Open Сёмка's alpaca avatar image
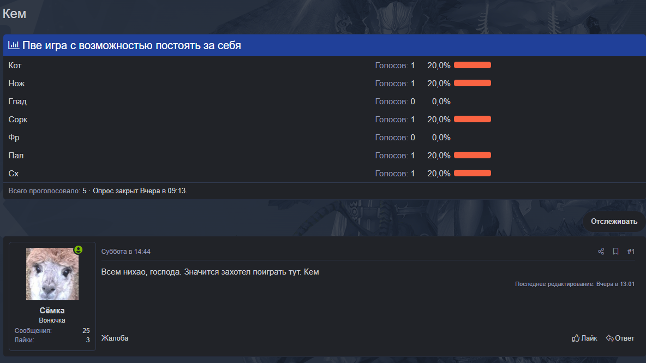The height and width of the screenshot is (363, 646). (52, 274)
